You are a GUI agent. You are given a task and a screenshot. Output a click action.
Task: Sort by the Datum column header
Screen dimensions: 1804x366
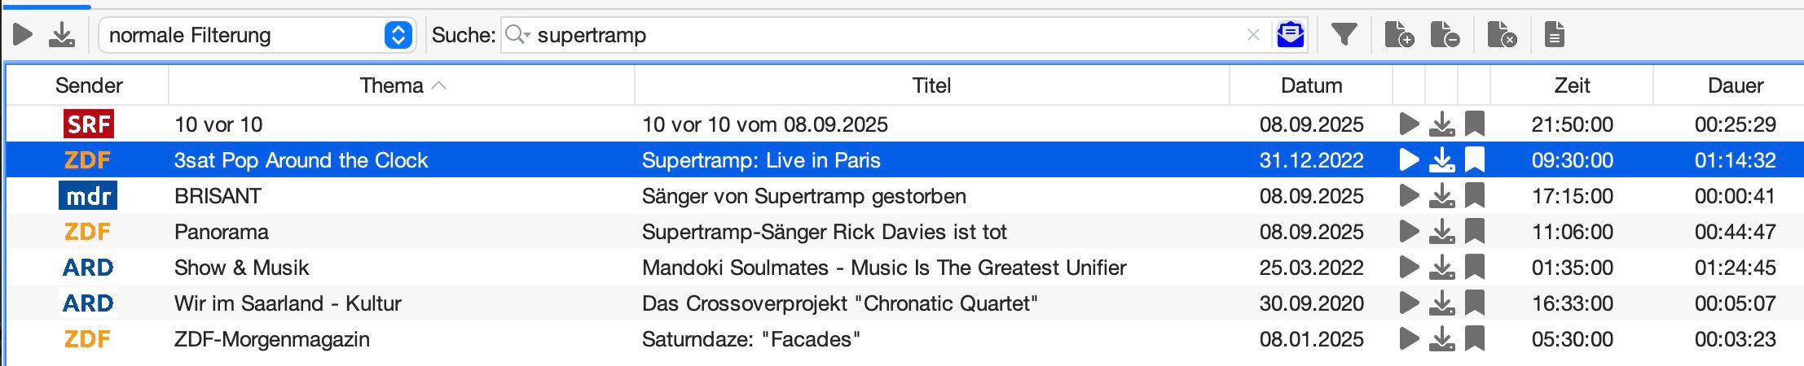pyautogui.click(x=1311, y=85)
